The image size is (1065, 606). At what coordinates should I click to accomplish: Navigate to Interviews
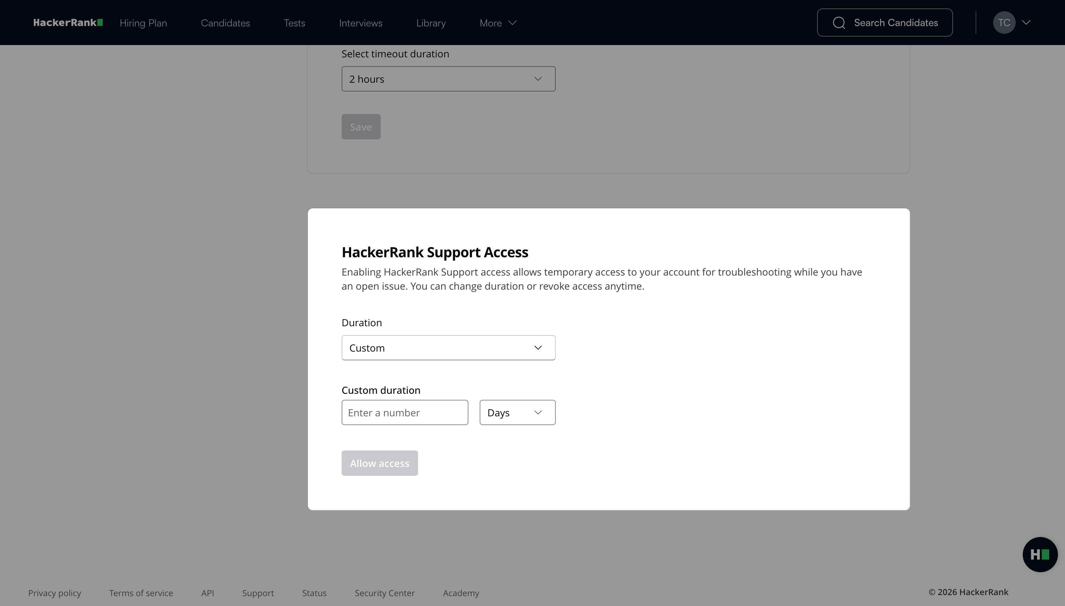tap(361, 23)
